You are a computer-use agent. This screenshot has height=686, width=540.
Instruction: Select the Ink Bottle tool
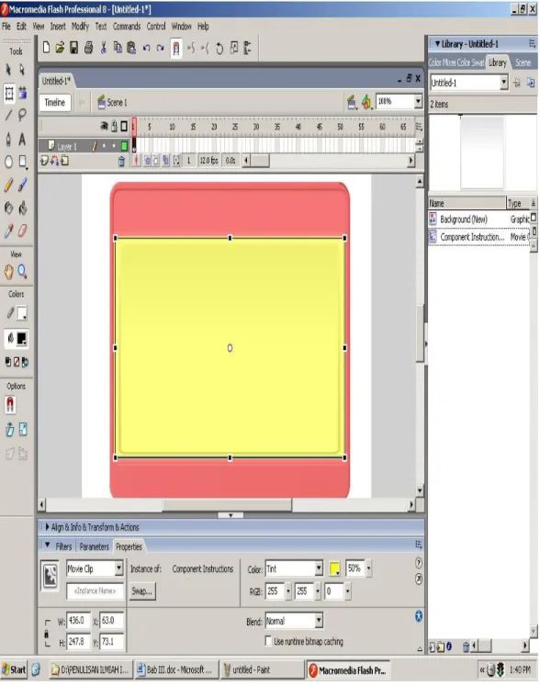[x=8, y=208]
